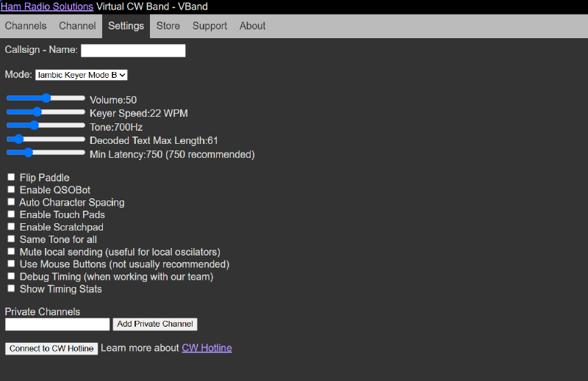Adjust the Decoded Text Max Length slider
This screenshot has width=588, height=381.
click(x=46, y=139)
